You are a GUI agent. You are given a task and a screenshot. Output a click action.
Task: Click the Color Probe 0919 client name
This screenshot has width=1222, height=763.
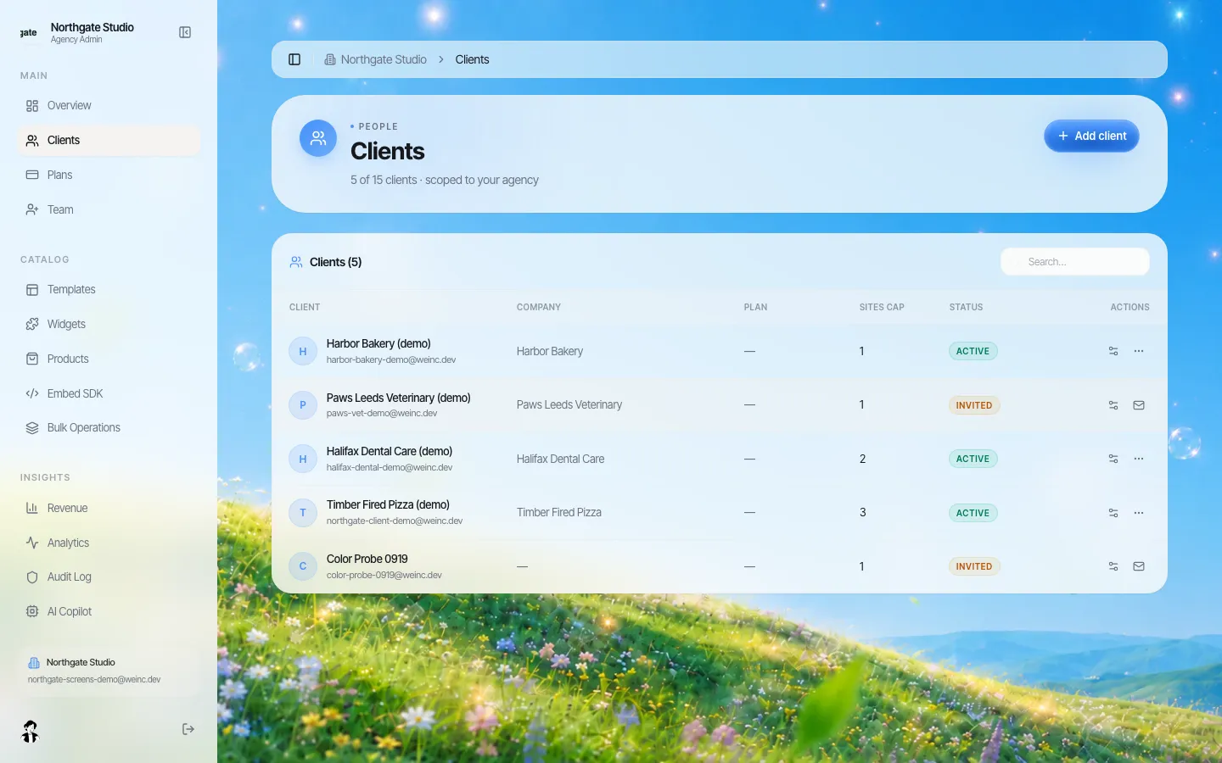(367, 559)
